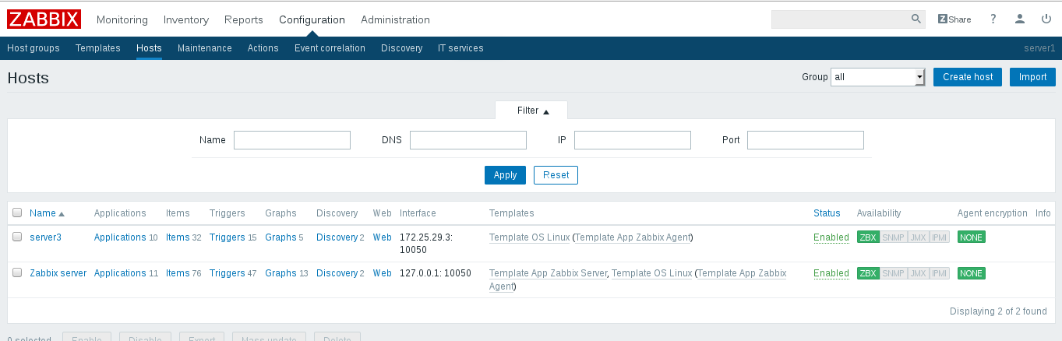Open Applications for server3
Screen dimensions: 1062x341
coord(120,237)
